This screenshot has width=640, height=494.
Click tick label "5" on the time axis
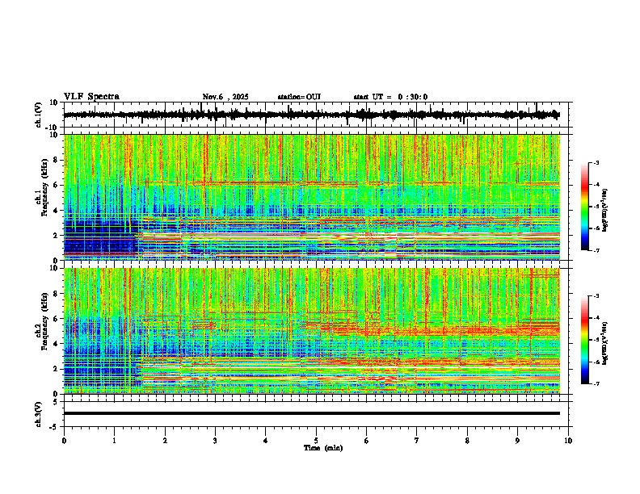[316, 441]
